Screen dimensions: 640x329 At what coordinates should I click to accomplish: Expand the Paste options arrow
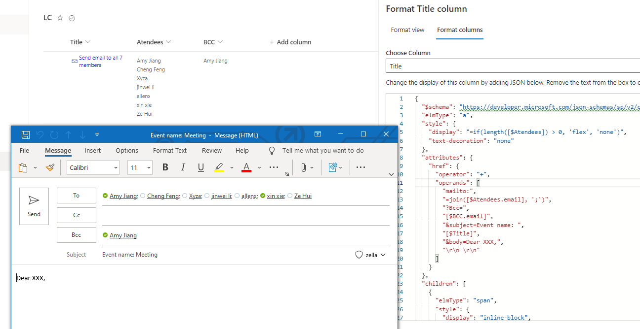point(35,168)
